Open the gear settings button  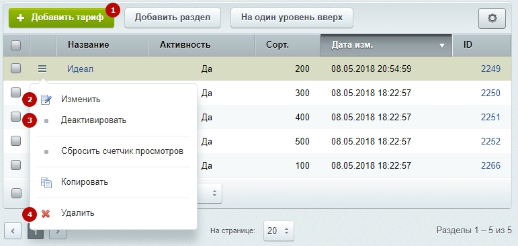coord(492,19)
